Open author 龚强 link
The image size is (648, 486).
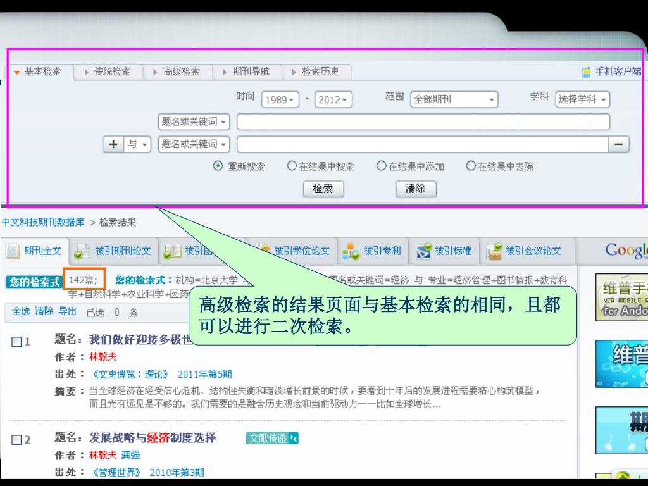(x=130, y=455)
